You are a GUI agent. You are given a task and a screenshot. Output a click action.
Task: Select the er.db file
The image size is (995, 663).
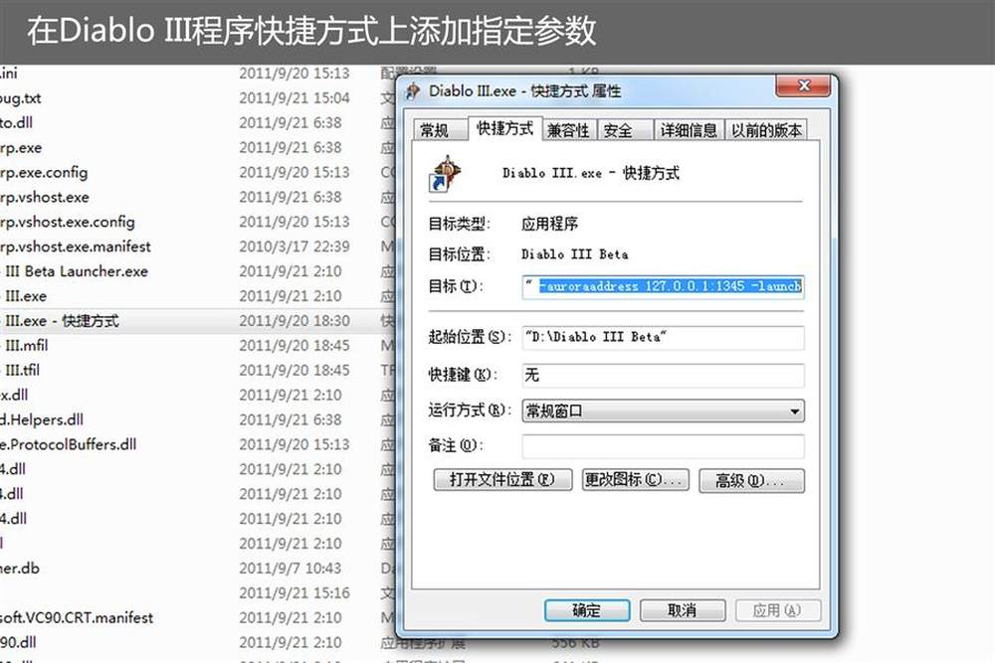pos(20,568)
